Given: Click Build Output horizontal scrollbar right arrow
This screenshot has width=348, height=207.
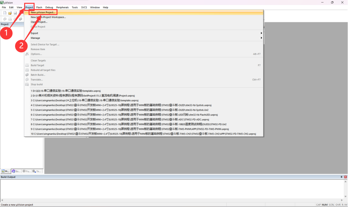Looking at the screenshot, I should (342, 200).
